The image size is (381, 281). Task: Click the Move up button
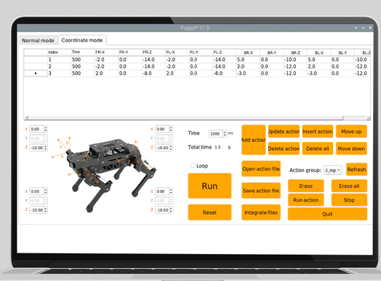351,131
